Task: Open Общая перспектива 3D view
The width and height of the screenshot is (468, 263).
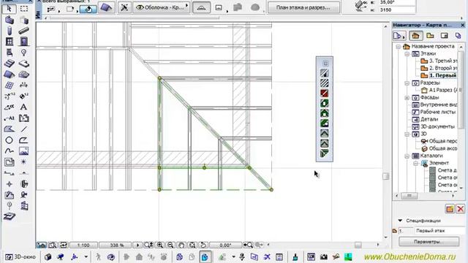Action: point(439,141)
